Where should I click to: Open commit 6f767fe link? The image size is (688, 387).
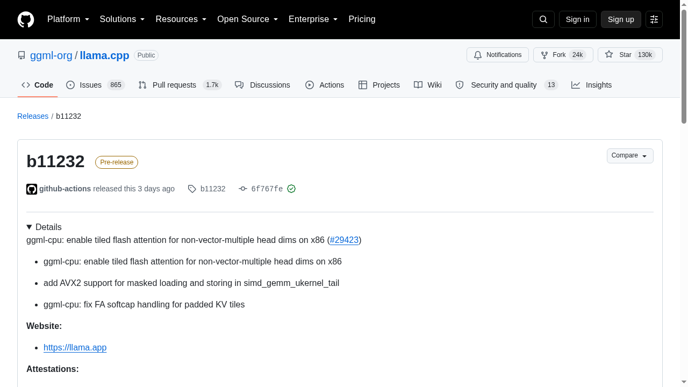(x=267, y=189)
